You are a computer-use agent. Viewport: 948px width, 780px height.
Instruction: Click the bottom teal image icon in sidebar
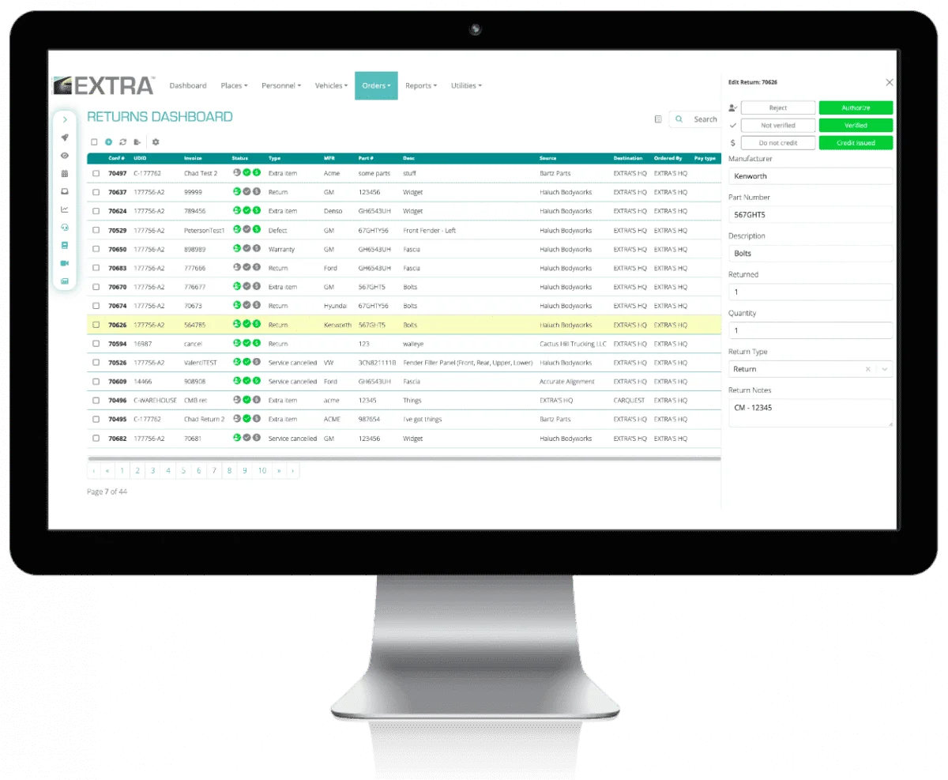click(x=65, y=281)
